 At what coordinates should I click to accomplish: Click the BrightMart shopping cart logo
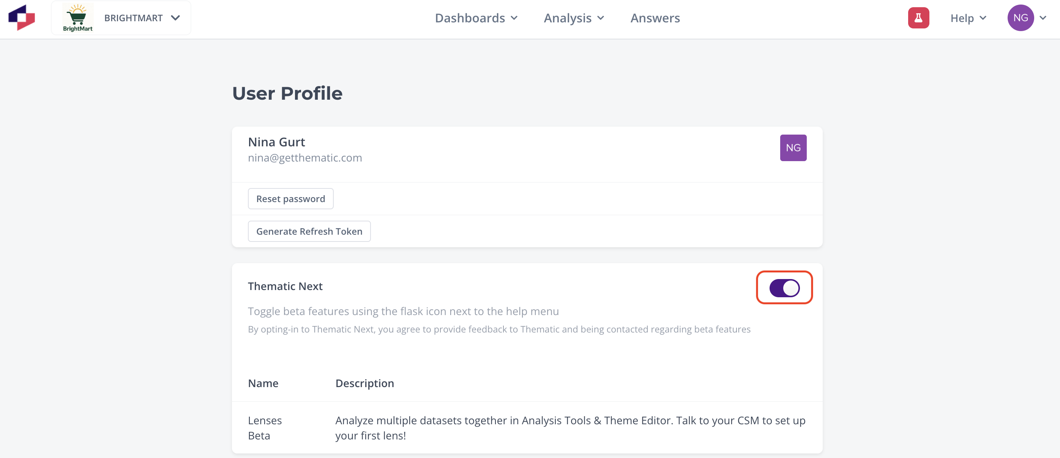78,18
